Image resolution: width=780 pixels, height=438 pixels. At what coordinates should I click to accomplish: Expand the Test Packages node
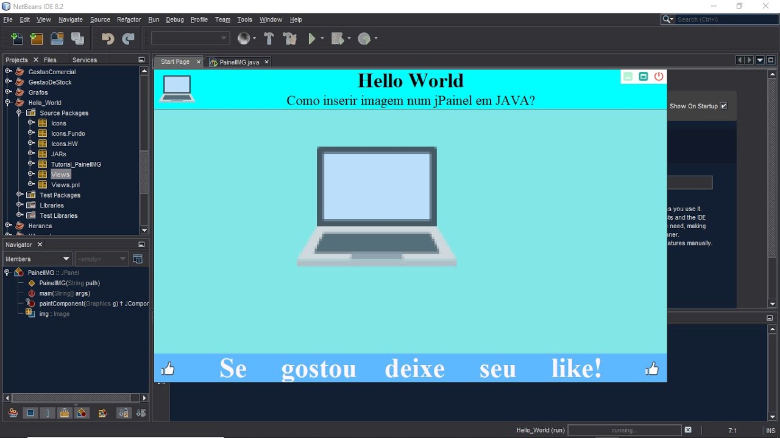(19, 195)
